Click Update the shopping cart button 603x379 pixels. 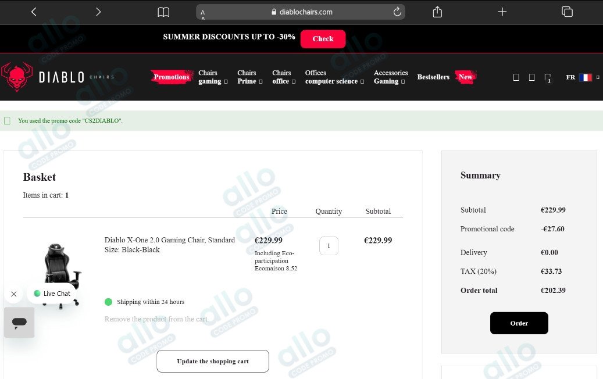click(213, 362)
